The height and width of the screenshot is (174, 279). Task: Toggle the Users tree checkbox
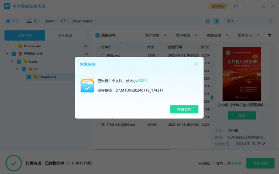[19, 62]
